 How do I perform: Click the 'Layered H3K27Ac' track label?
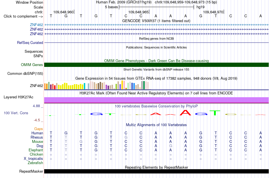click(18, 97)
